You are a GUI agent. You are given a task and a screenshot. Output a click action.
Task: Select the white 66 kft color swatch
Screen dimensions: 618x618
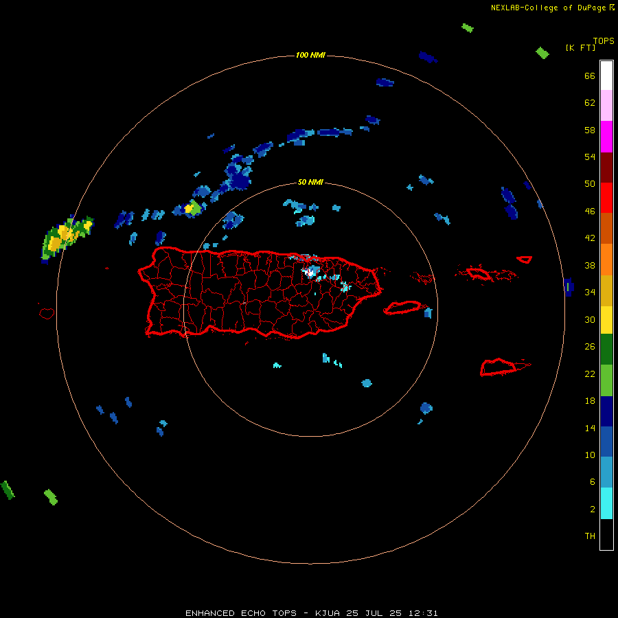[606, 76]
